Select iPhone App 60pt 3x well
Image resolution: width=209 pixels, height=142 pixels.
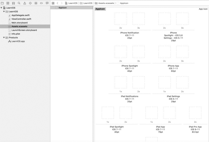click(182, 52)
